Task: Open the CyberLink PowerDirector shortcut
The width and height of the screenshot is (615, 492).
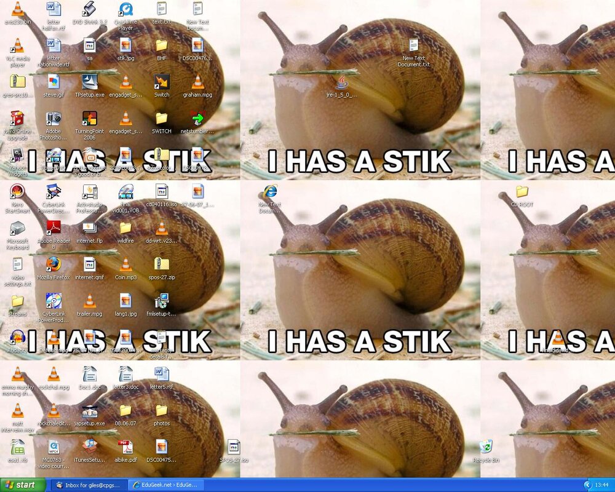Action: tap(54, 191)
